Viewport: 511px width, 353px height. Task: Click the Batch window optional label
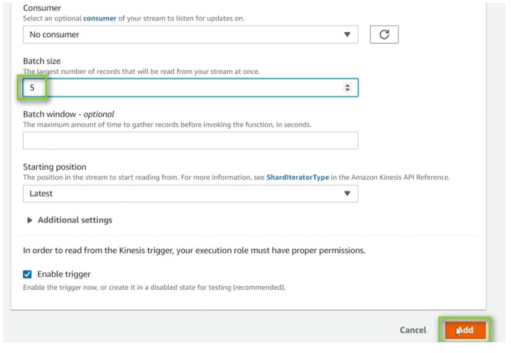pos(68,114)
